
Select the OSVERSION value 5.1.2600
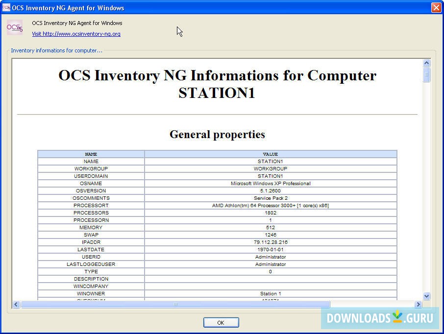tap(271, 191)
